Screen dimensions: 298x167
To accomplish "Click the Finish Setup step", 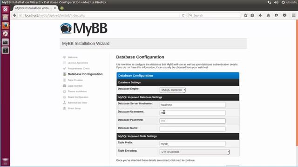I will coord(74,108).
